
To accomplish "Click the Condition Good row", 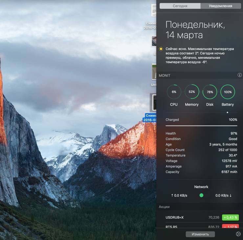I will [201, 139].
